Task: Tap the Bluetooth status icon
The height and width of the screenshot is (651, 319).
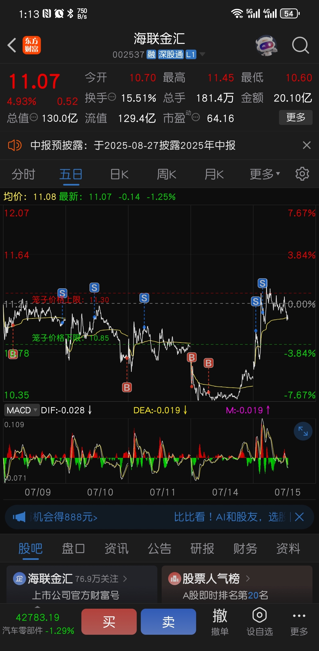Action: (70, 14)
